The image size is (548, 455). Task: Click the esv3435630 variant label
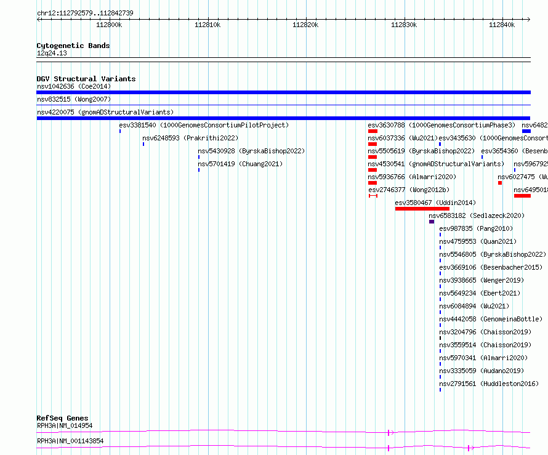click(493, 138)
